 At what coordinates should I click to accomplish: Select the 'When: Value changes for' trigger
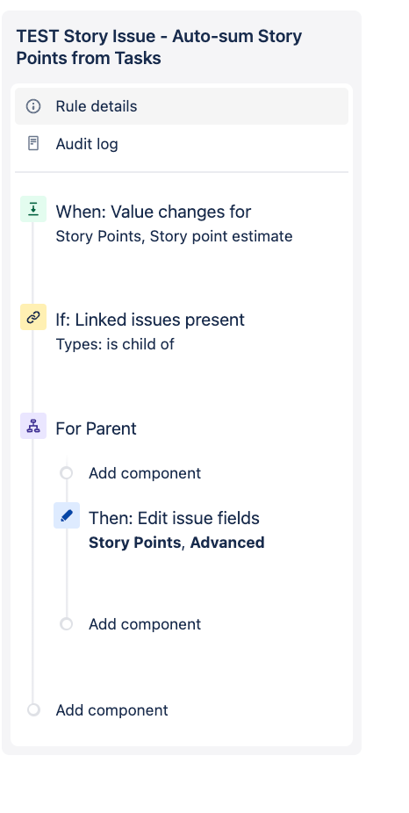point(154,212)
